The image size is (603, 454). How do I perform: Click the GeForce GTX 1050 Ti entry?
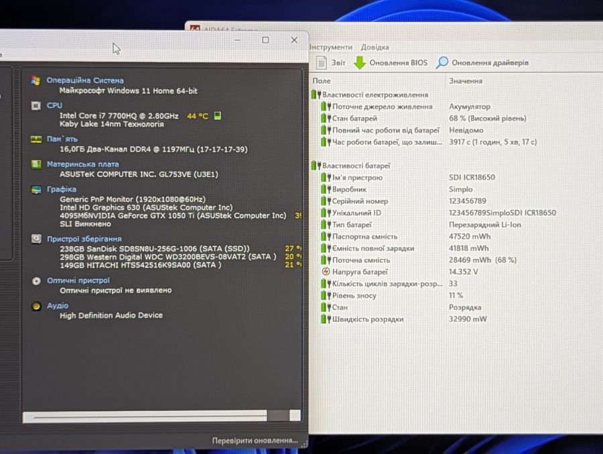click(x=173, y=216)
